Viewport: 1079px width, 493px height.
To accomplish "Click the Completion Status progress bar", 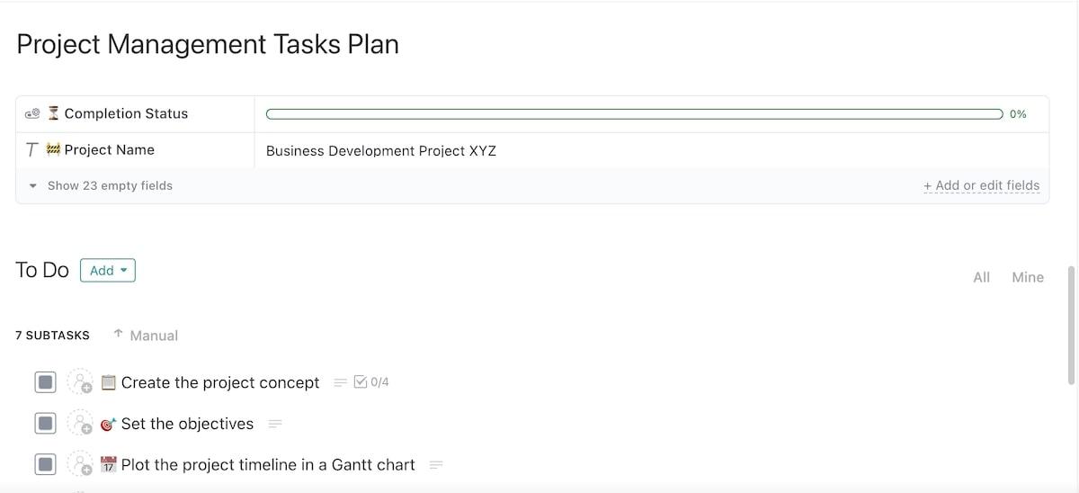I will (x=634, y=114).
